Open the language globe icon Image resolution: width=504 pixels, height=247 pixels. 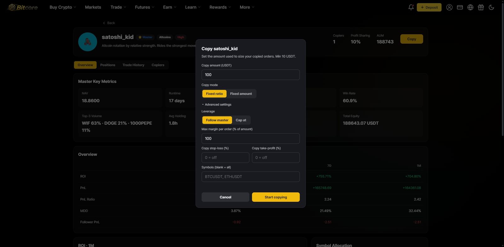(470, 7)
